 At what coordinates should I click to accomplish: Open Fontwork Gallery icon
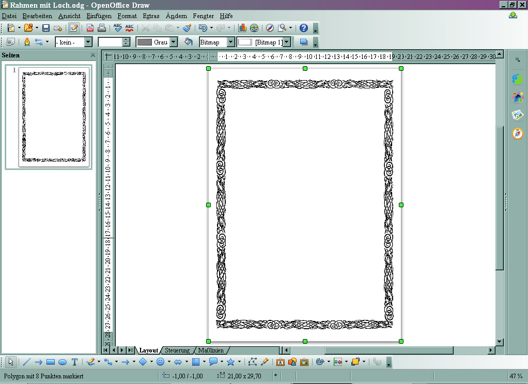point(280,362)
